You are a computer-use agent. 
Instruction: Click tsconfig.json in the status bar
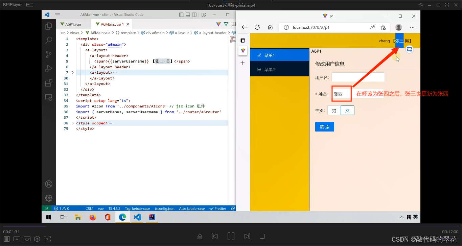(164, 208)
